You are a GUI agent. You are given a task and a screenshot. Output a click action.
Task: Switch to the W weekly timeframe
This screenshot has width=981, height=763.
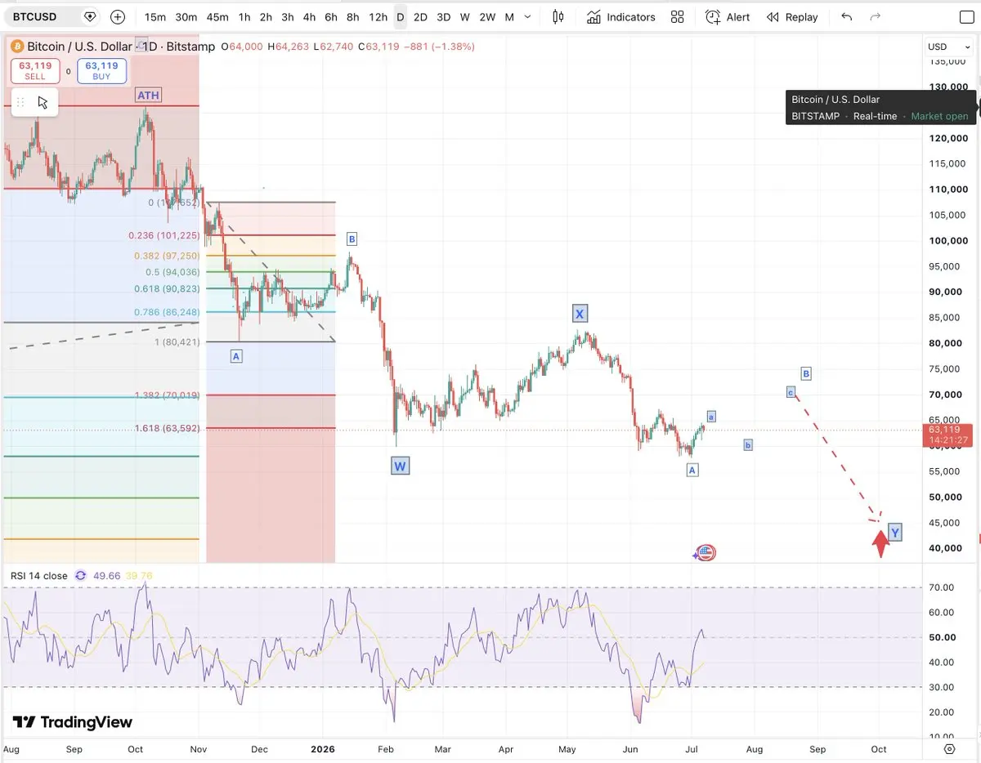[x=464, y=16]
